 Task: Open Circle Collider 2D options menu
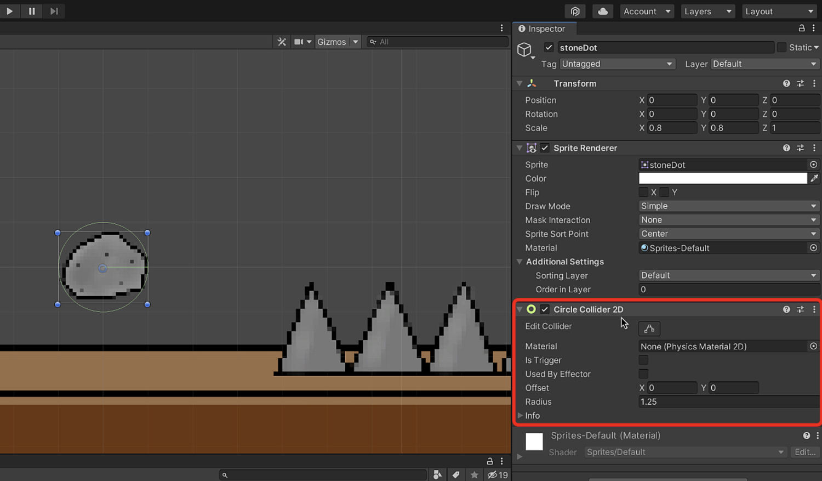814,309
